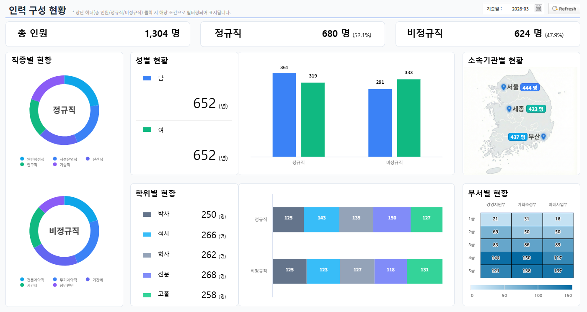Viewport: 587px width, 312px height.
Task: Click the 437 명 Busan badge
Action: click(517, 137)
